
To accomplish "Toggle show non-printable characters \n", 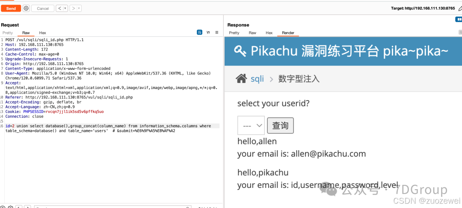I will point(208,33).
